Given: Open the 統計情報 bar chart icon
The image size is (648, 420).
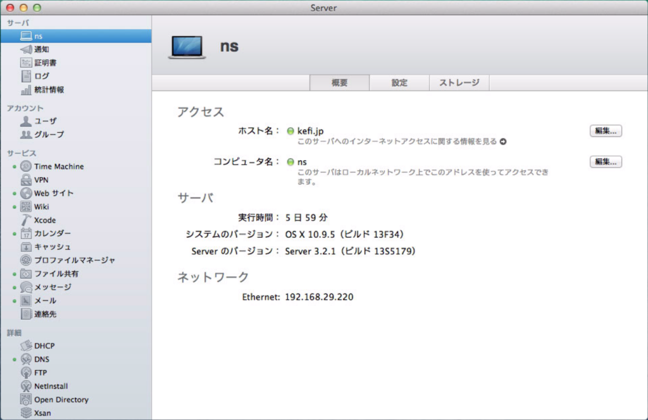Looking at the screenshot, I should pyautogui.click(x=25, y=90).
